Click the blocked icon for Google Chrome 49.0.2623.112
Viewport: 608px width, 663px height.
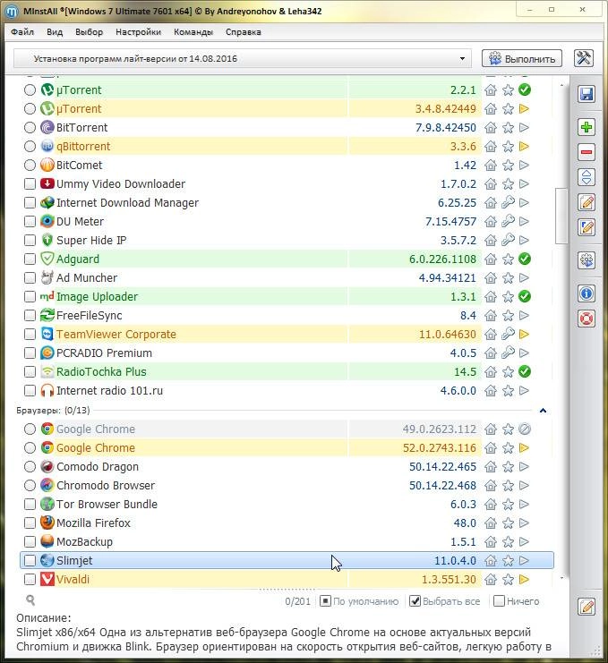click(525, 429)
